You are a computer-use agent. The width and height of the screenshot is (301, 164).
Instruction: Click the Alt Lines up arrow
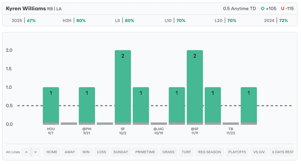tap(26, 152)
